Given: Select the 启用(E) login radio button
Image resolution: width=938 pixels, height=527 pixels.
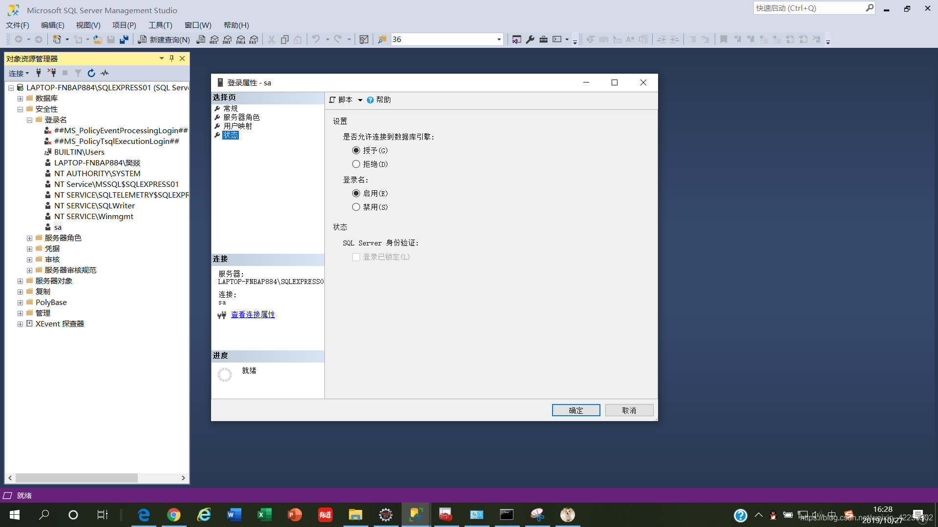Looking at the screenshot, I should pos(356,193).
